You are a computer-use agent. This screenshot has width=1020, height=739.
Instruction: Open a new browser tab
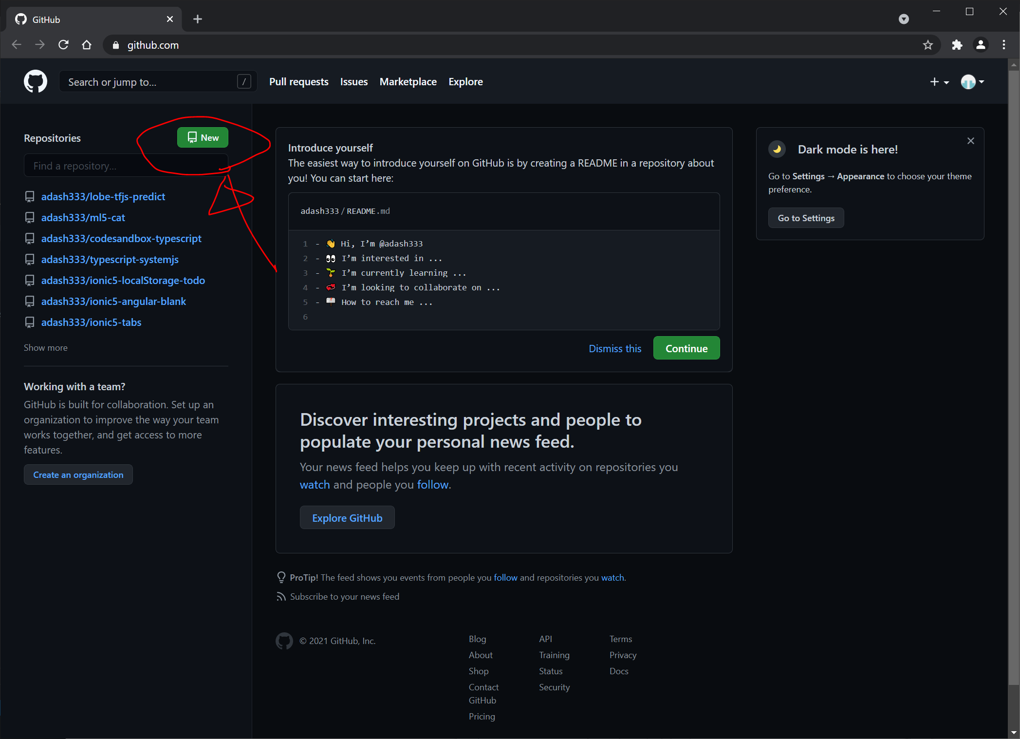point(198,19)
